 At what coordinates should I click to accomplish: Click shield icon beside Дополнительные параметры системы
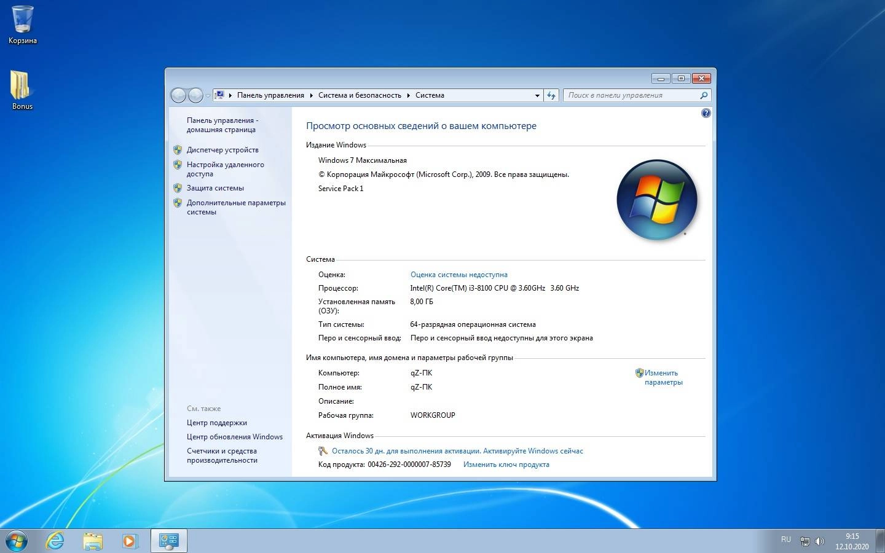point(178,203)
